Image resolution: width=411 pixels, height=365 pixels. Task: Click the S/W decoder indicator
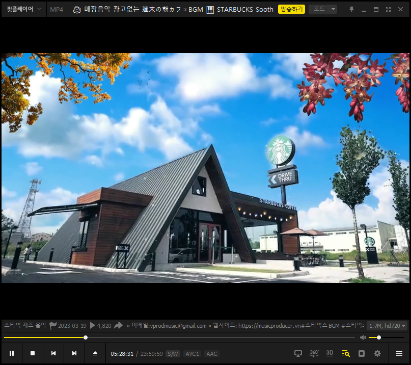click(x=173, y=354)
